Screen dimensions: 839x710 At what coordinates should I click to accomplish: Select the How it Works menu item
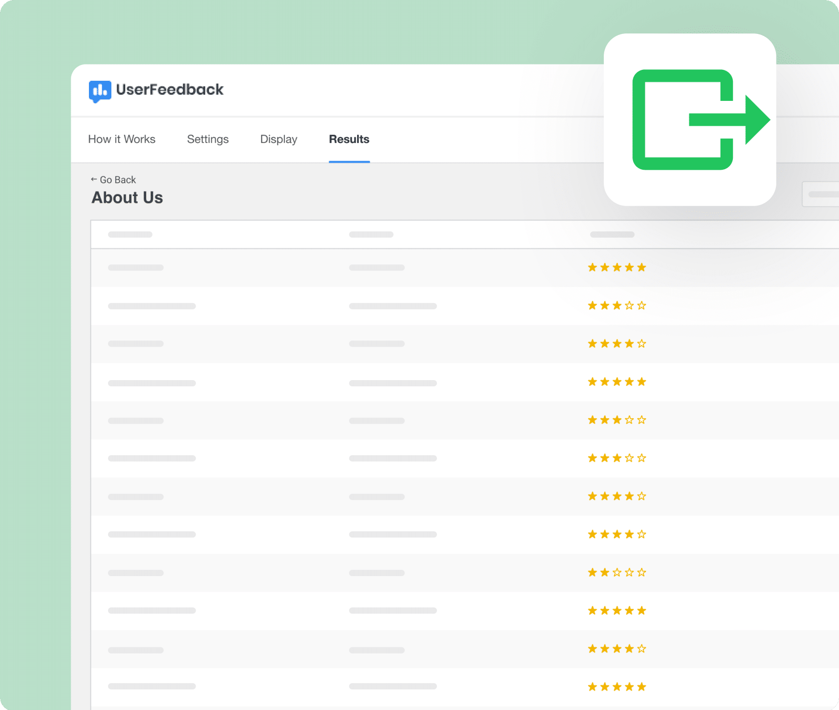[x=122, y=139]
